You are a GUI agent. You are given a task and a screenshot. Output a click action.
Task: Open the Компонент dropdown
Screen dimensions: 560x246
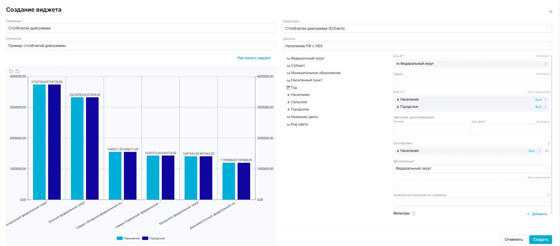417,29
